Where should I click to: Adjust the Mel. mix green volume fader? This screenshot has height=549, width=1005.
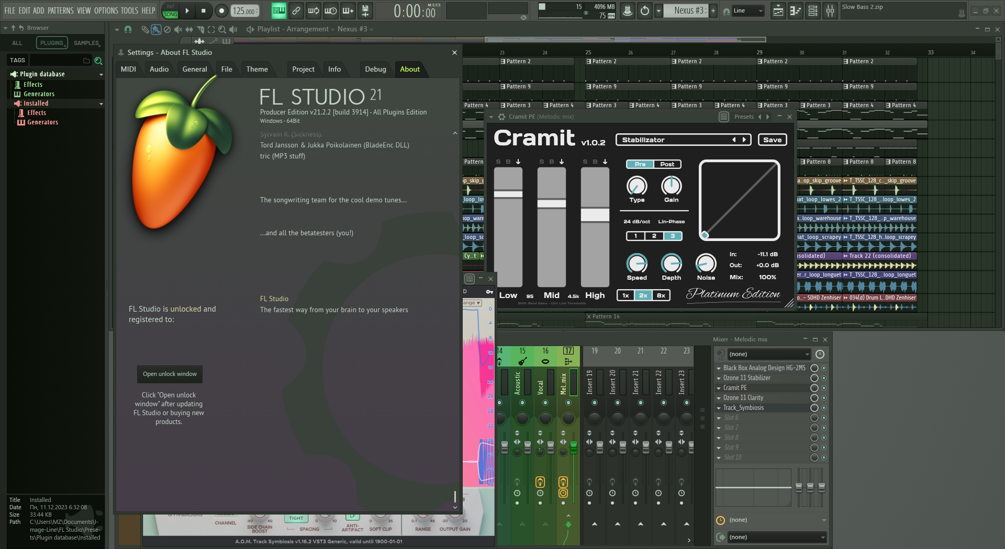(574, 447)
